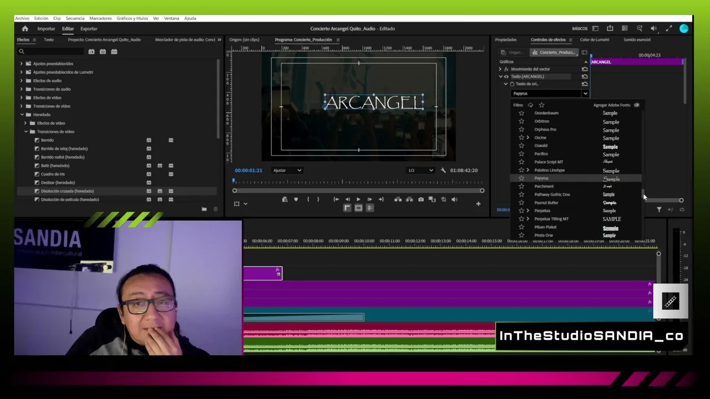This screenshot has width=710, height=399.
Task: Switch to the Exportar workspace
Action: (89, 29)
